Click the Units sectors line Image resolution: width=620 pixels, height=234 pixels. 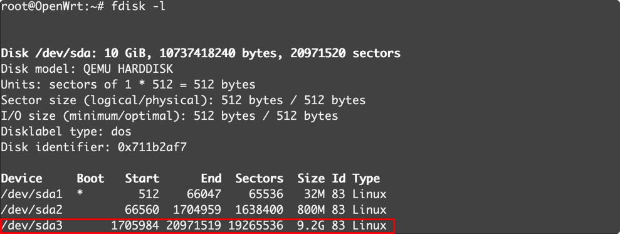coord(128,84)
